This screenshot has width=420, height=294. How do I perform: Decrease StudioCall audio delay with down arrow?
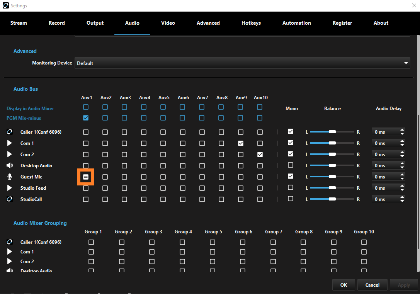click(402, 201)
